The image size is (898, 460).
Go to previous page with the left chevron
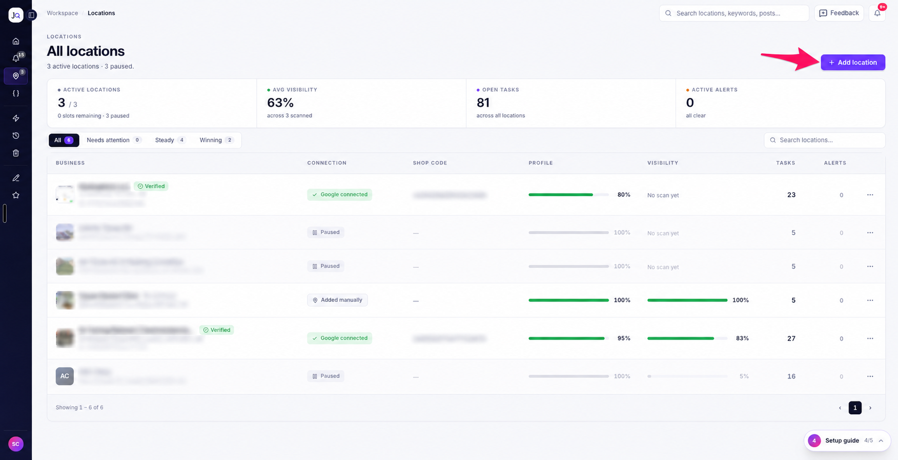pyautogui.click(x=840, y=408)
